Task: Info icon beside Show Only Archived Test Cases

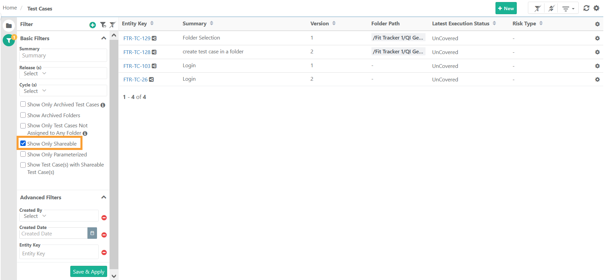Action: 103,105
